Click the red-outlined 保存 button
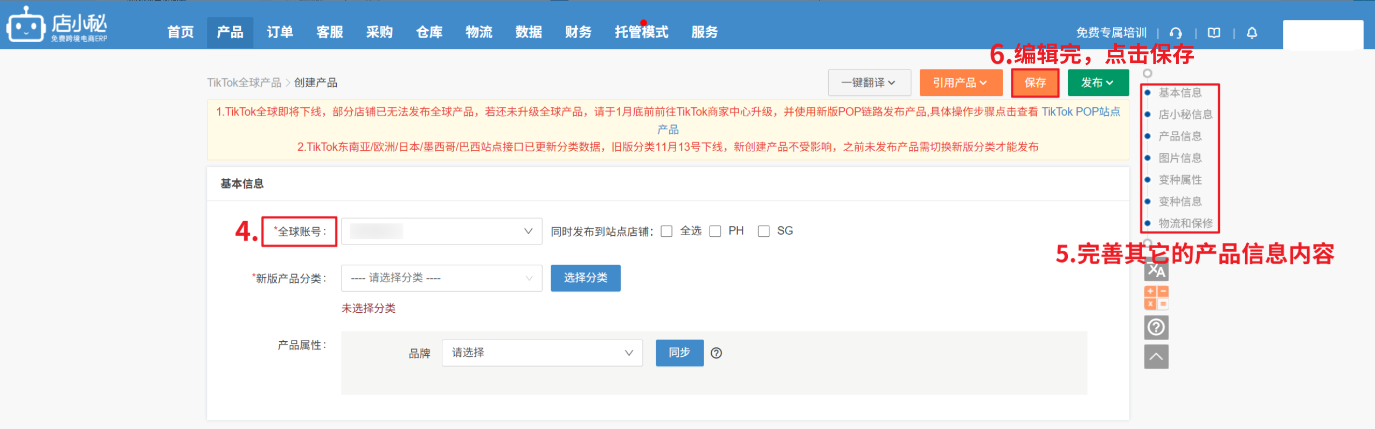The image size is (1375, 429). (1034, 83)
